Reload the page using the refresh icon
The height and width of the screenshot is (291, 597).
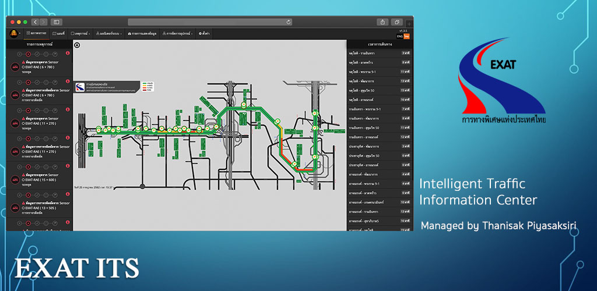coord(289,22)
